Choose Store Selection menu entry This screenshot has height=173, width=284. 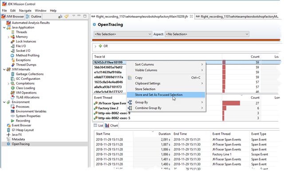pos(166,89)
